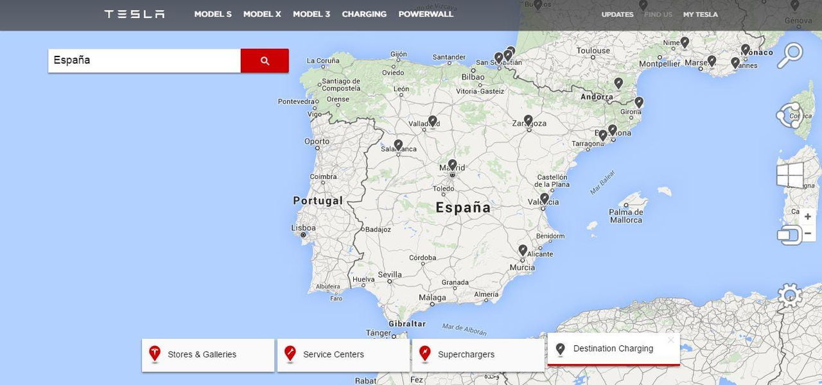This screenshot has width=822, height=385.
Task: Click the Windows Start charm
Action: point(790,175)
